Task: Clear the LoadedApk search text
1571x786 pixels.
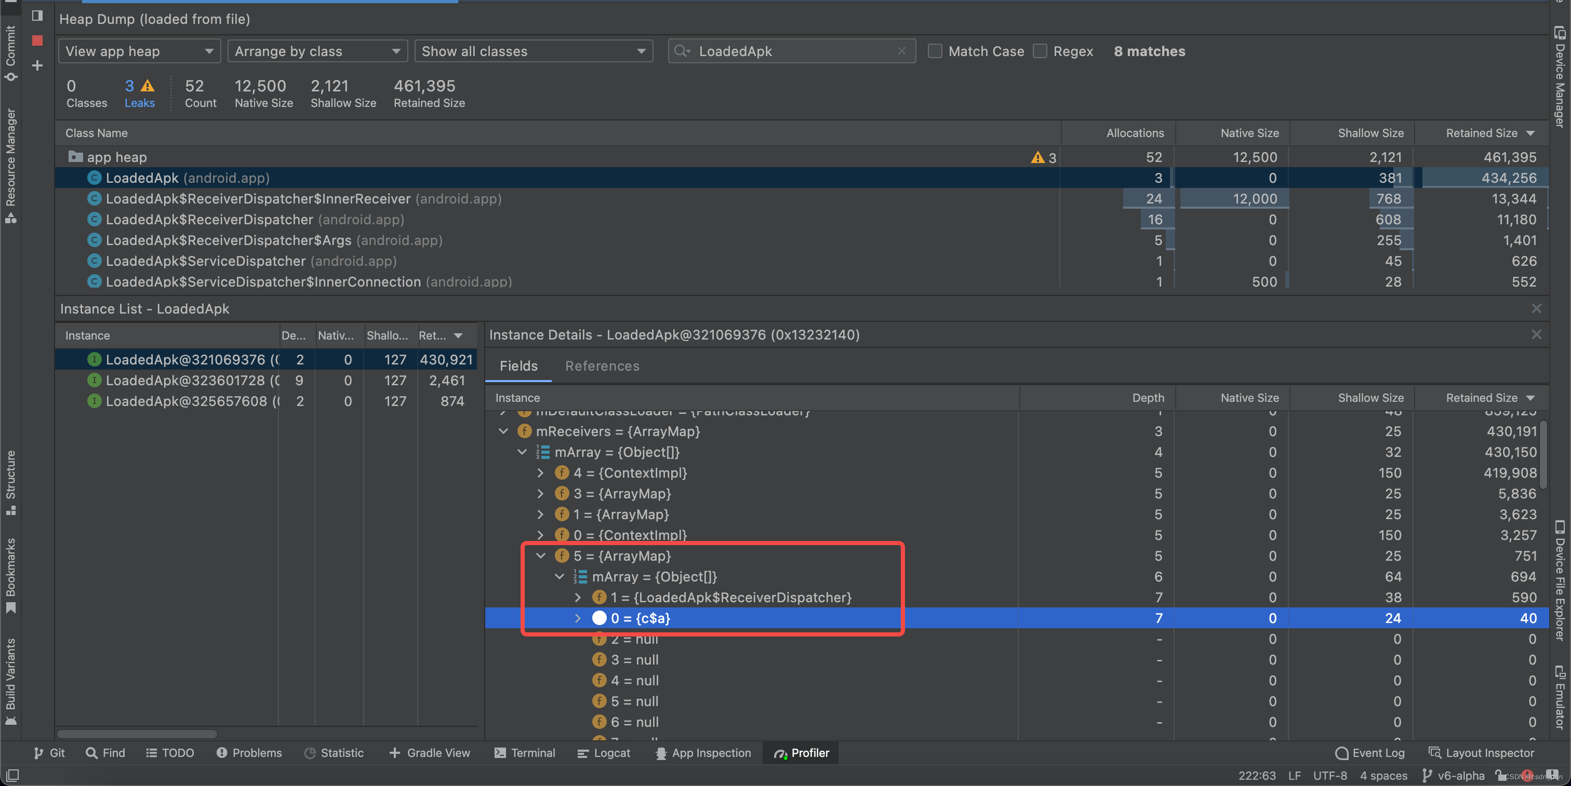Action: coord(901,51)
